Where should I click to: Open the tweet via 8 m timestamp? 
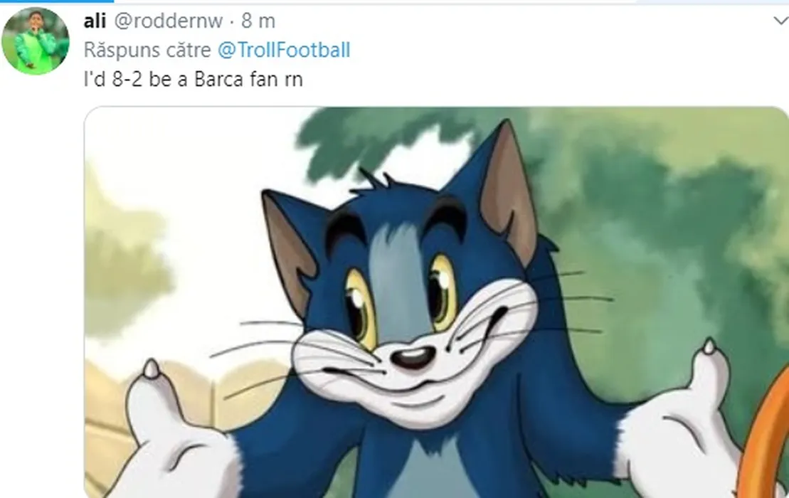pyautogui.click(x=258, y=21)
